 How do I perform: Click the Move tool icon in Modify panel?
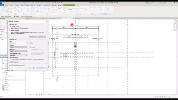point(38,11)
